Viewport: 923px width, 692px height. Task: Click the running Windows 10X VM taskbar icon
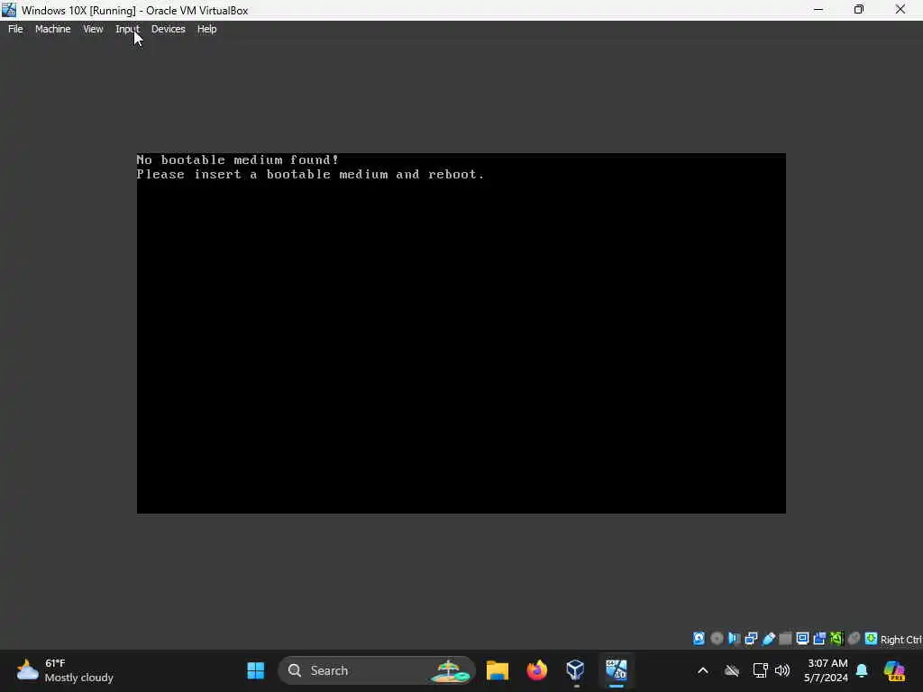[617, 670]
